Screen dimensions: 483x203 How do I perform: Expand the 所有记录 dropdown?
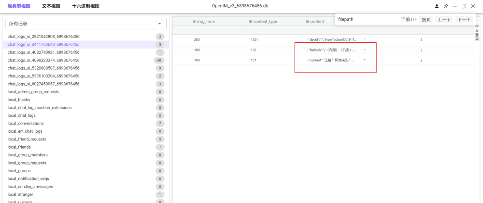(x=159, y=24)
